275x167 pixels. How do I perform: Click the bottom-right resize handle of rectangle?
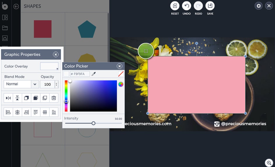pos(245,113)
